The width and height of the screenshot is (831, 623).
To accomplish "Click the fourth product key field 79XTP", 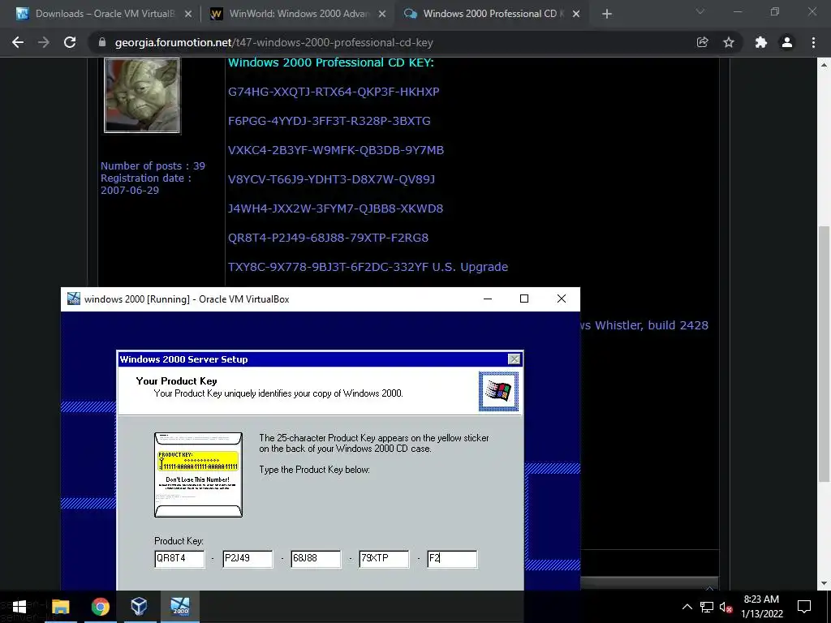I will pos(384,558).
